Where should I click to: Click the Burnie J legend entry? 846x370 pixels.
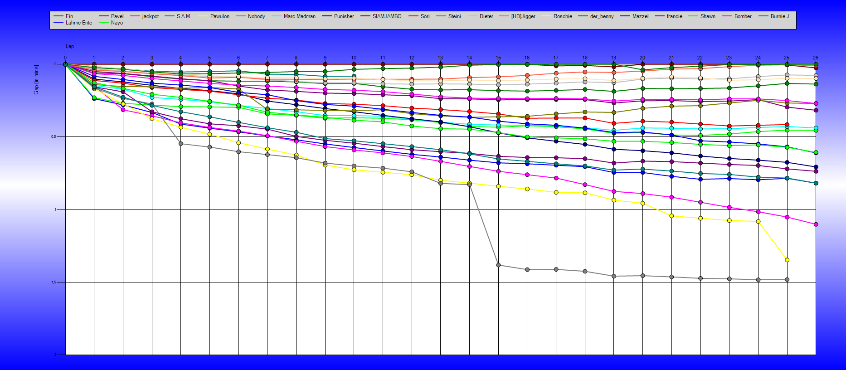point(773,16)
